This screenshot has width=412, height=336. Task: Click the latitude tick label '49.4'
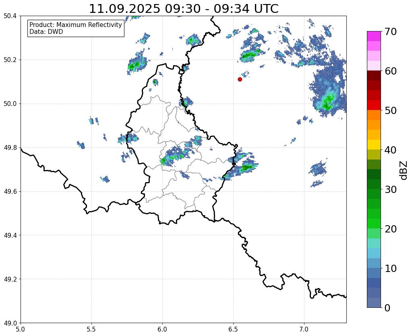coord(10,235)
